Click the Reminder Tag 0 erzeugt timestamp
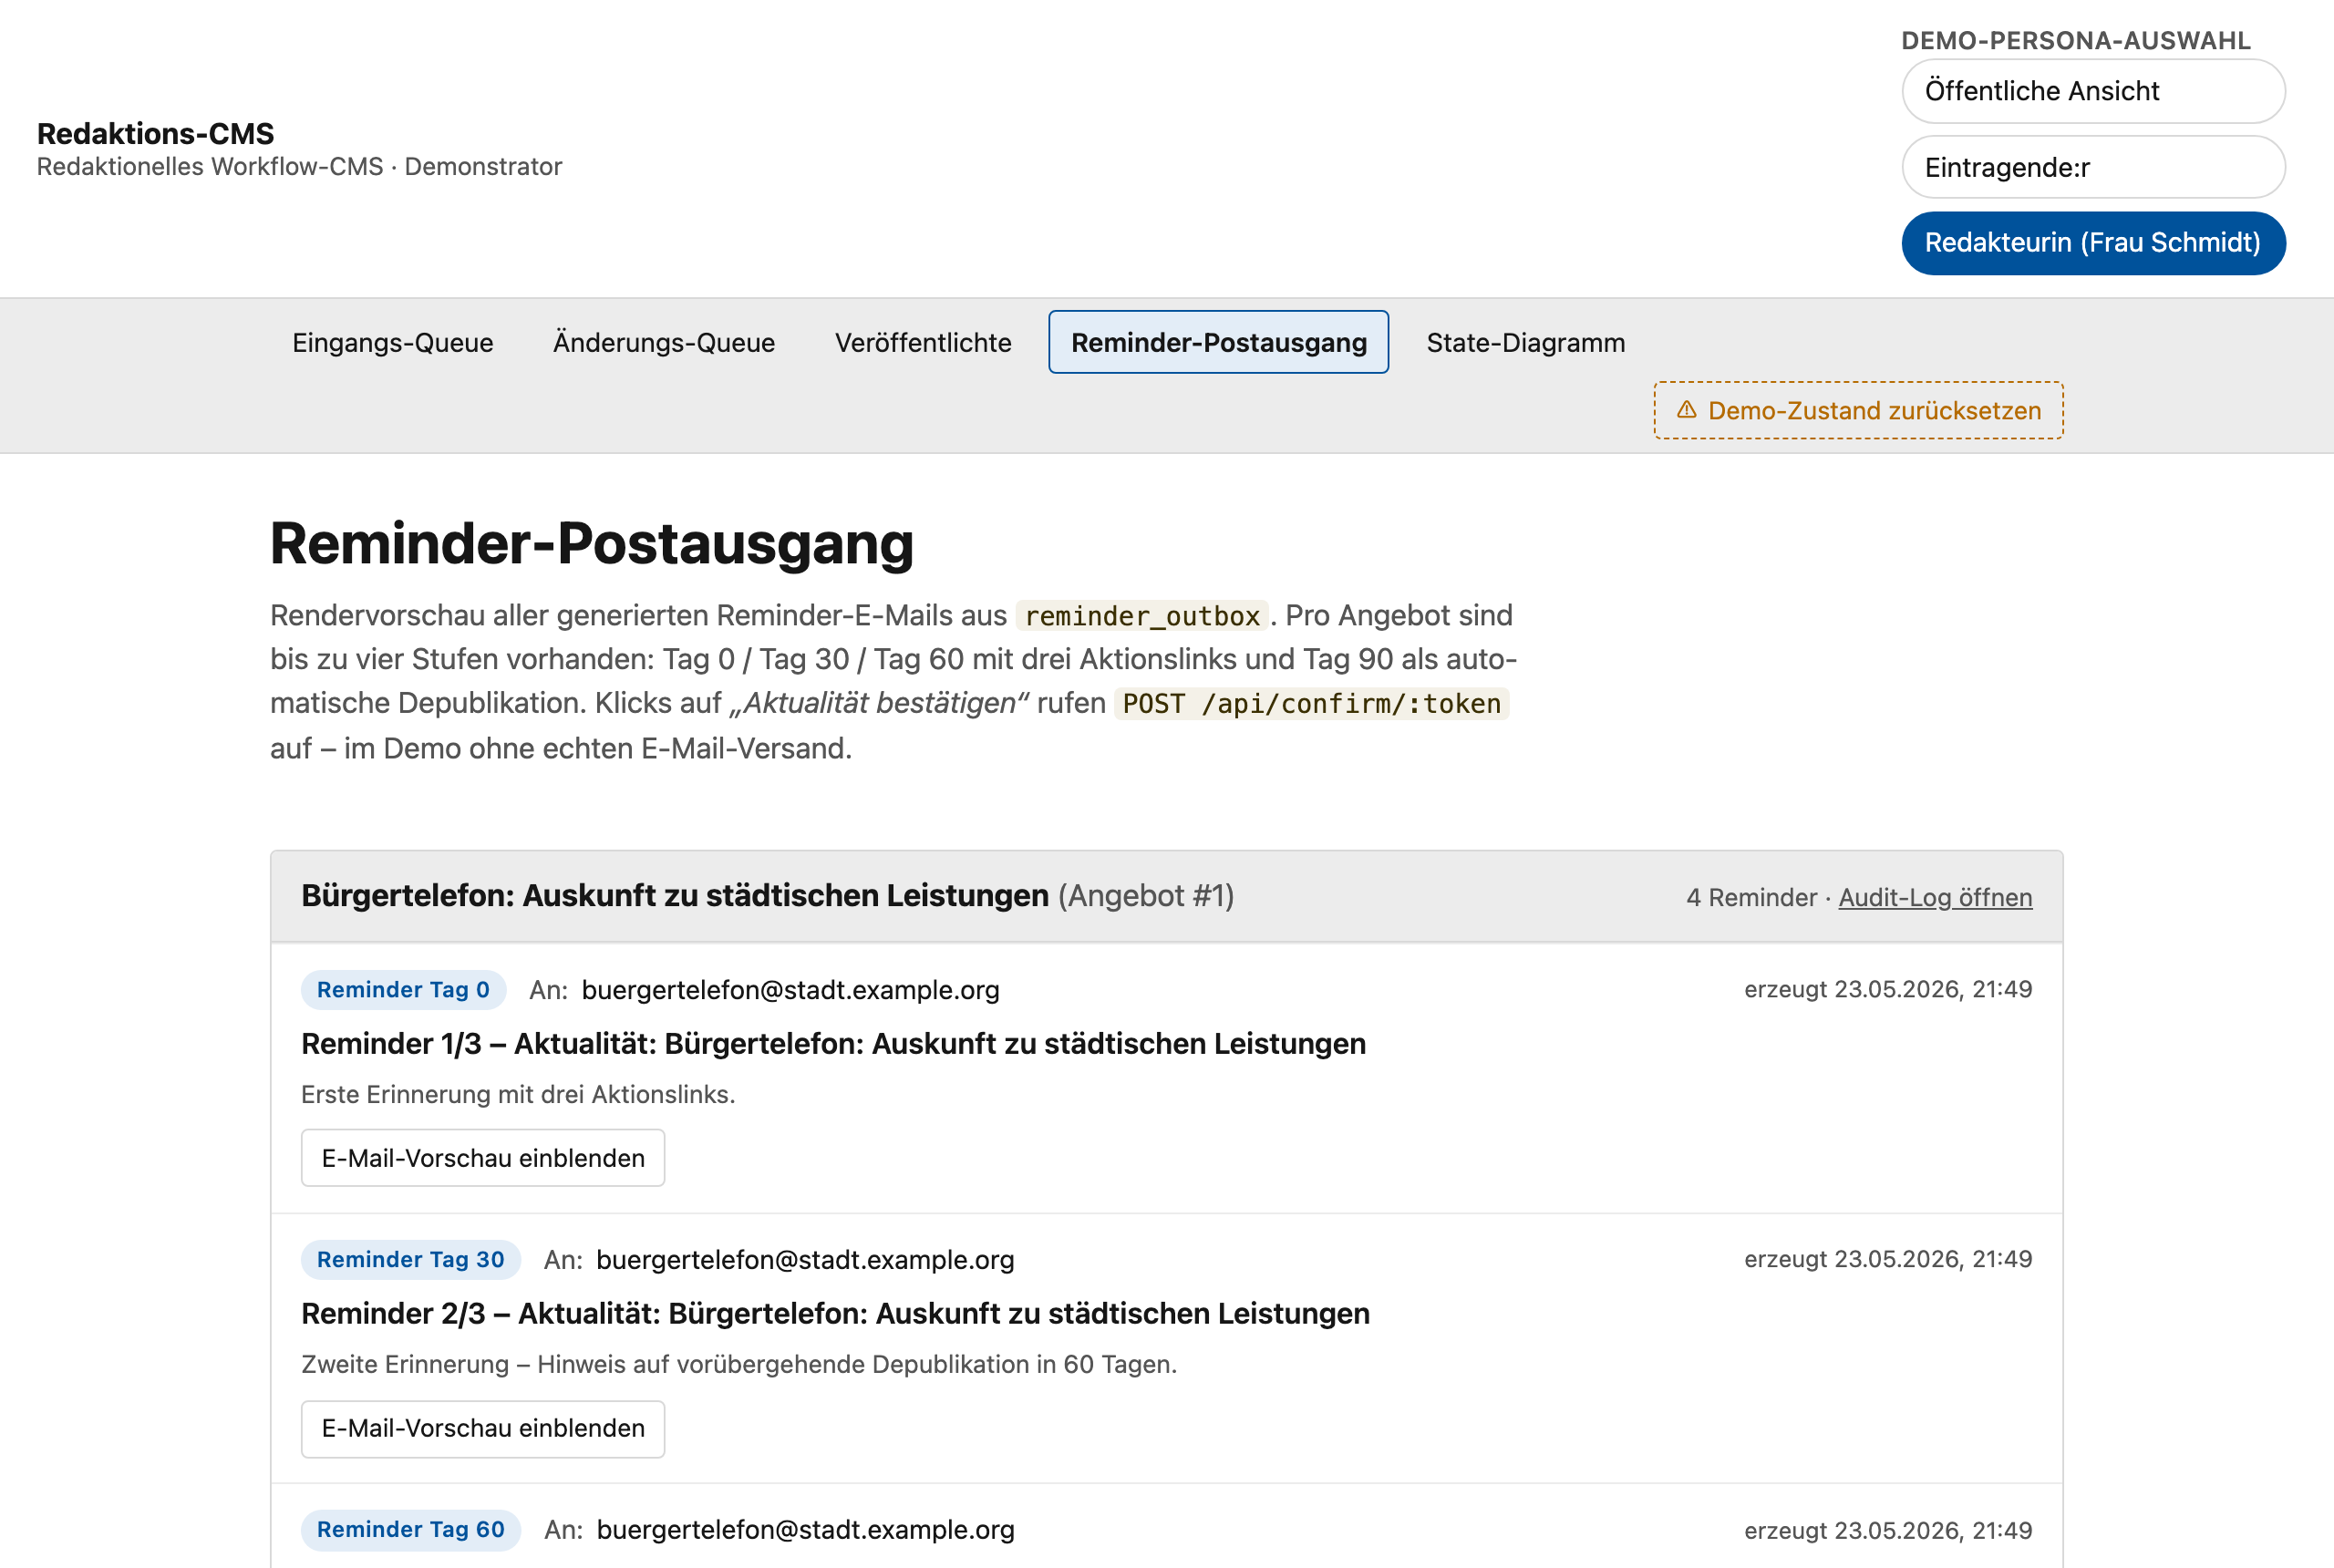 [1888, 989]
